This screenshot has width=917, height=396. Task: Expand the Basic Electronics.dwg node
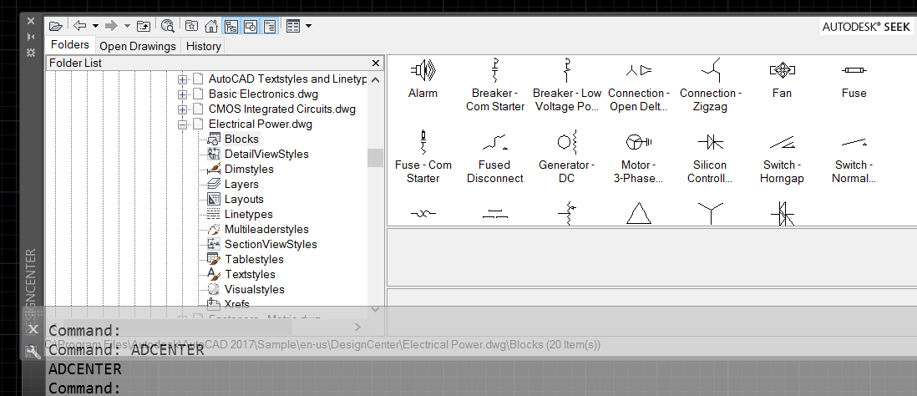point(182,94)
